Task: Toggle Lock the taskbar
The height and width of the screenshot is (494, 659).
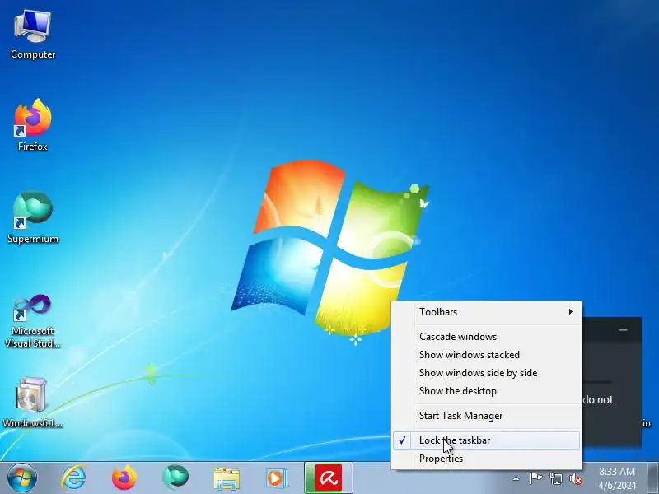Action: (488, 440)
